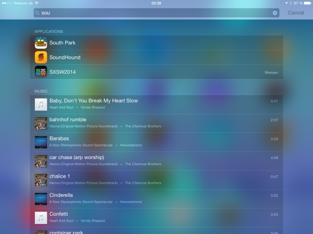
Task: Tap the 'Telekom.de' carrier label
Action: pyautogui.click(x=23, y=3)
